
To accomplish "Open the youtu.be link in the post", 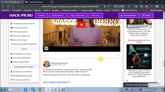I will pyautogui.click(x=55, y=82).
